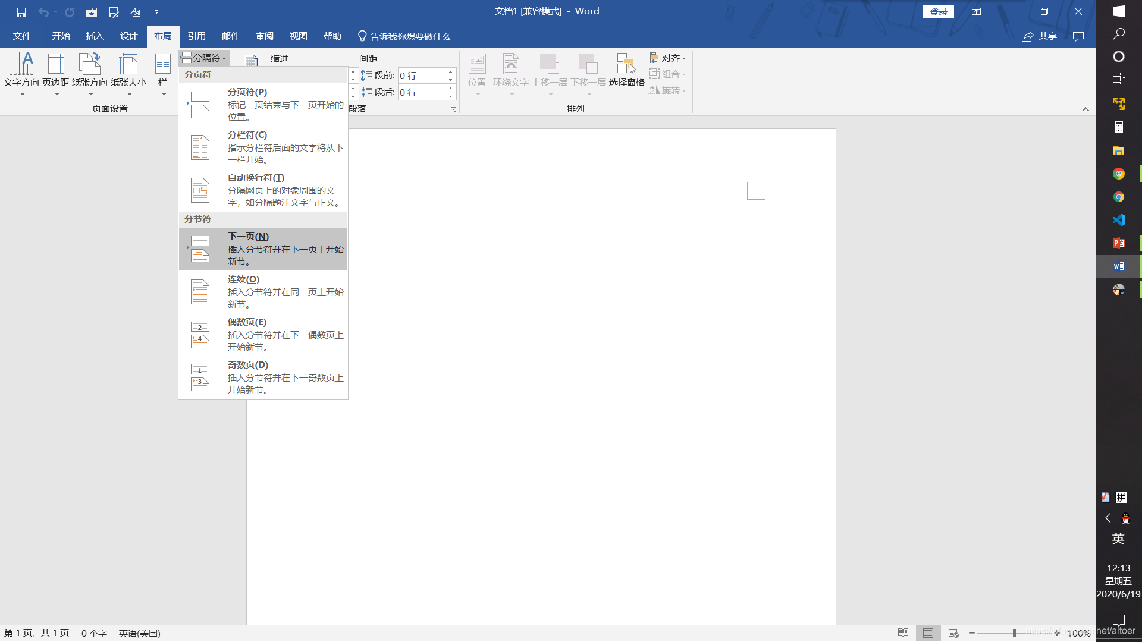
Task: Click zoom out minus button
Action: tap(971, 633)
